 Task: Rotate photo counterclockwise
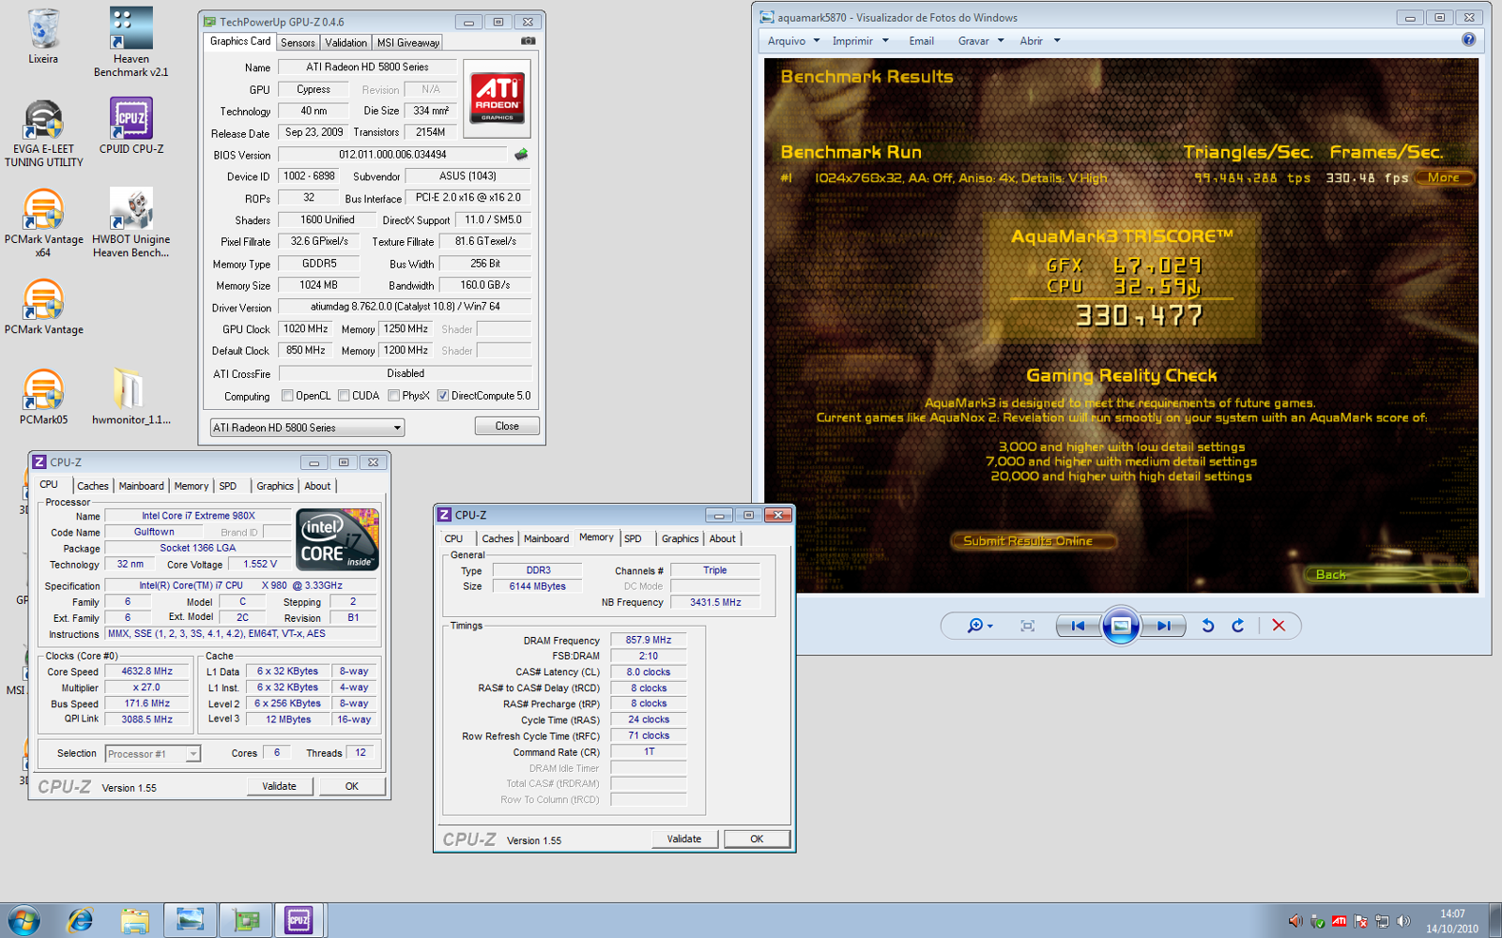(x=1208, y=626)
